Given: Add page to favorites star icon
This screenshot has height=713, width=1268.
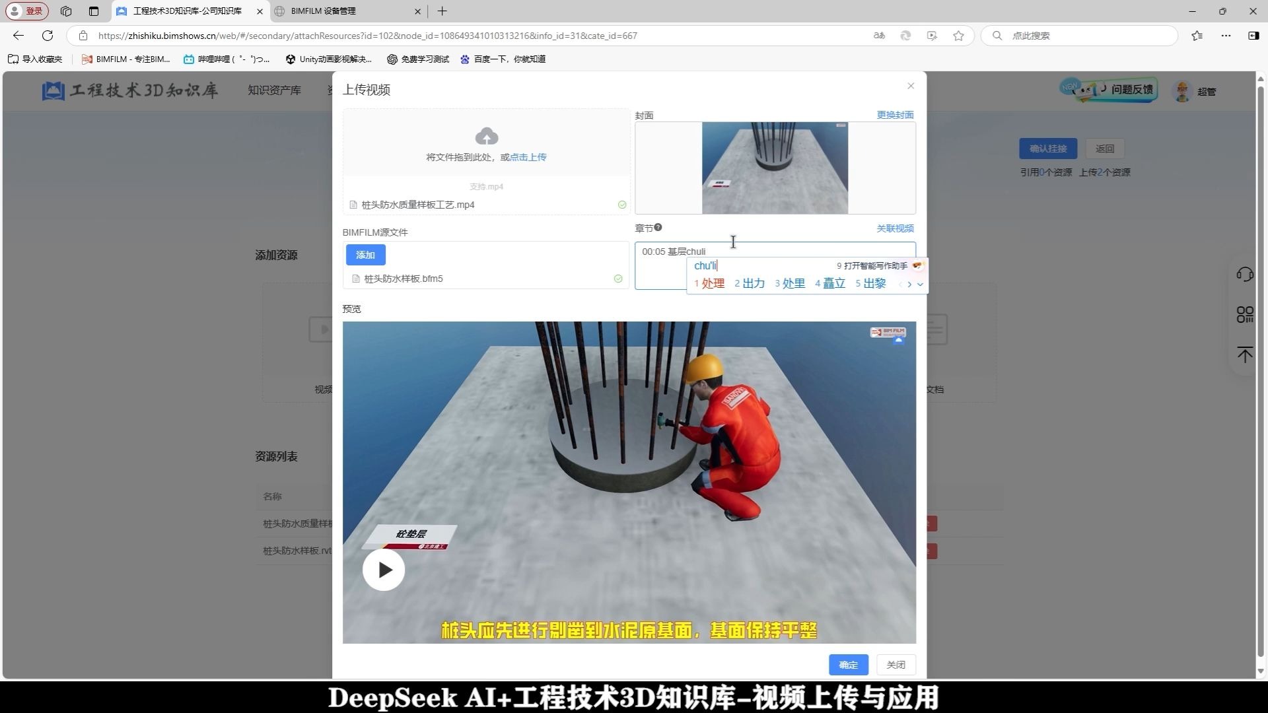Looking at the screenshot, I should pyautogui.click(x=958, y=36).
